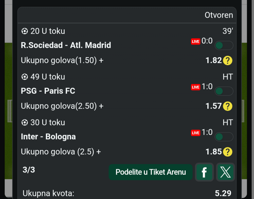Screen dimensions: 254x199
Task: Click the Ukupna kvota total odds value
Action: (223, 193)
